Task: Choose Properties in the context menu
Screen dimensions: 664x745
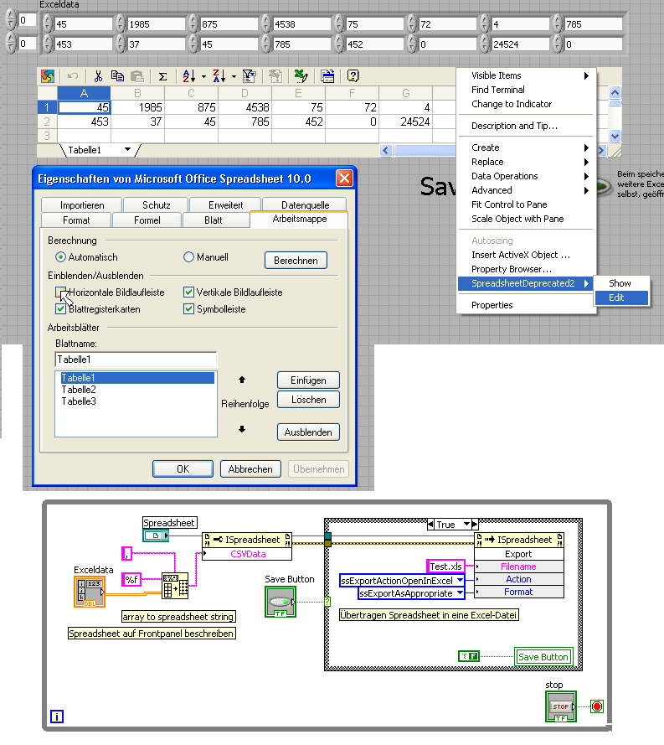Action: [528, 306]
